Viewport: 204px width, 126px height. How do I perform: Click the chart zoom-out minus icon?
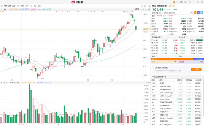[146, 9]
